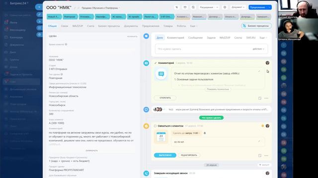Viewport: 318px width, 178px height.
Task: Click the phone icon of Завершён исходящий звонок
Action: coord(146,174)
